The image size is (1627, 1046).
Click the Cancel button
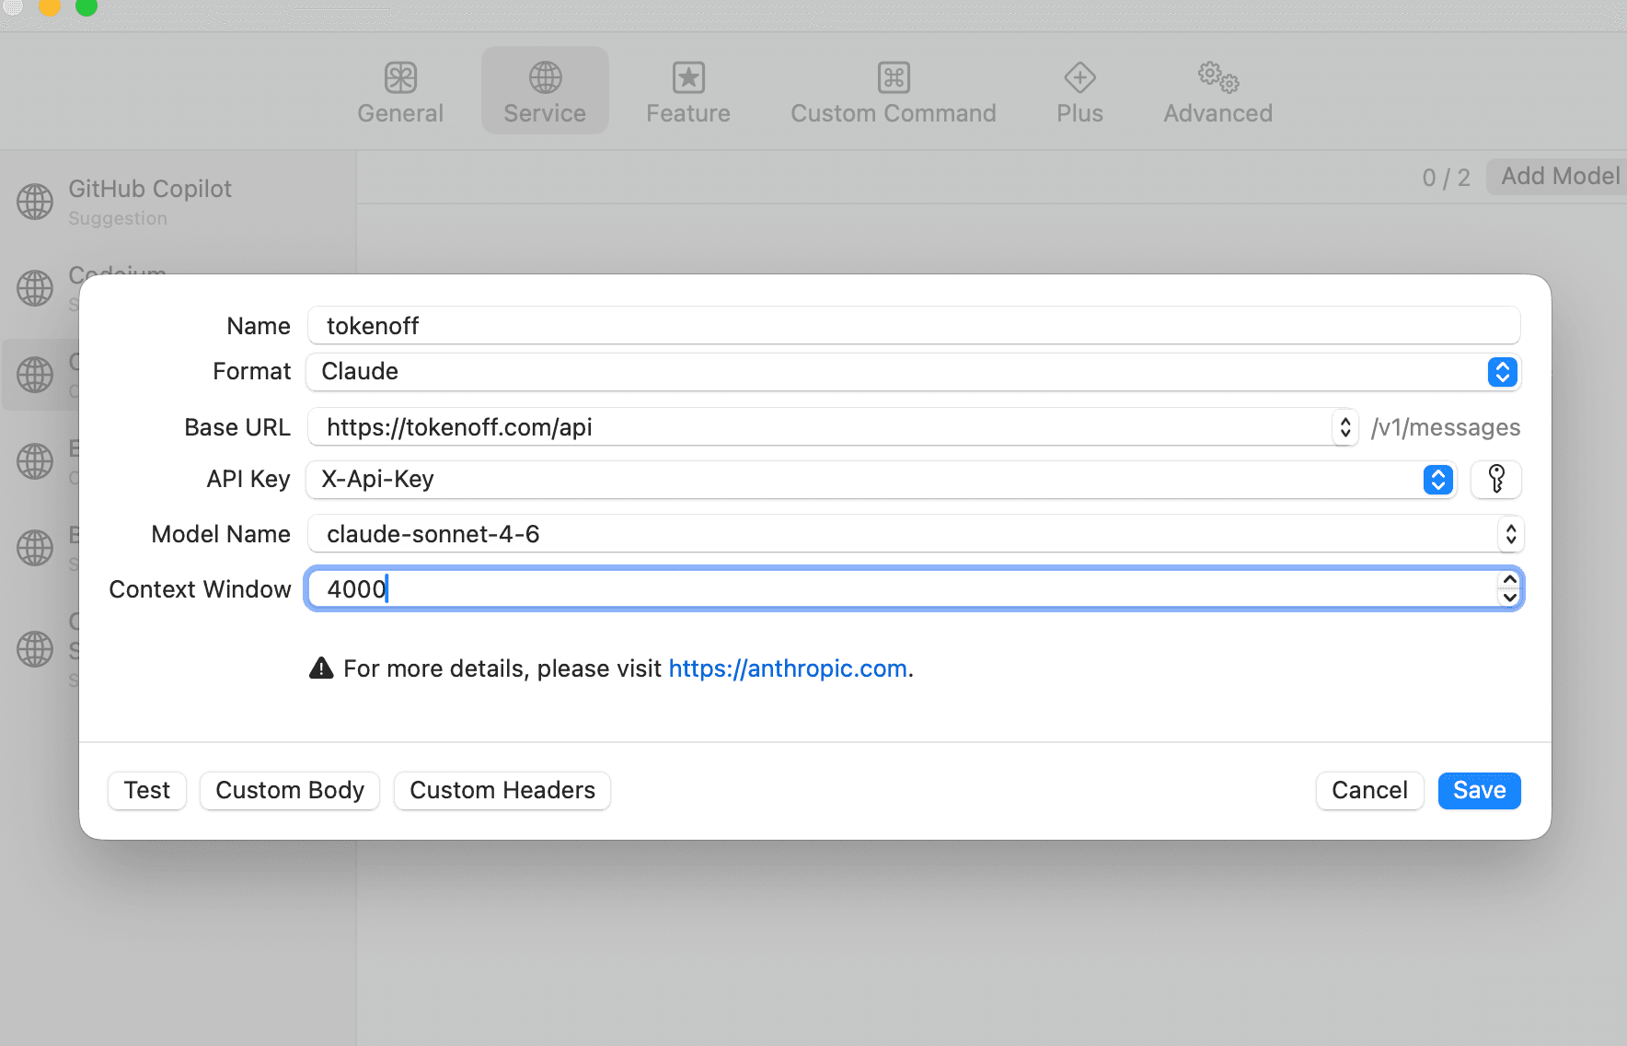(x=1369, y=790)
